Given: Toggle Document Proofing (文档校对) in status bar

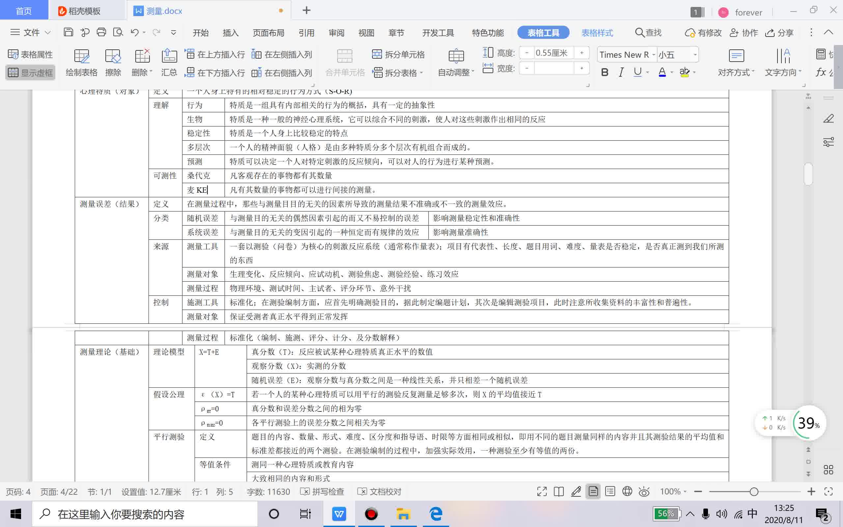Looking at the screenshot, I should click(379, 491).
